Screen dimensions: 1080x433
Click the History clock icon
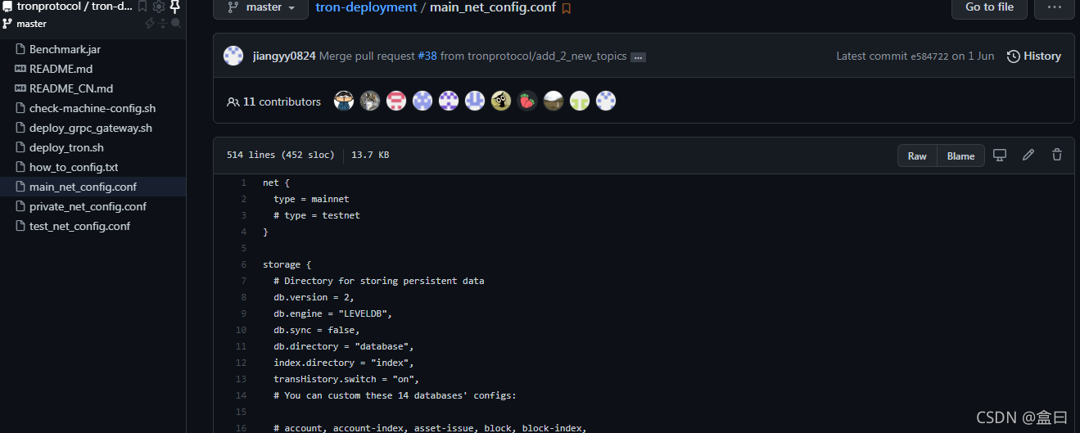point(1014,56)
